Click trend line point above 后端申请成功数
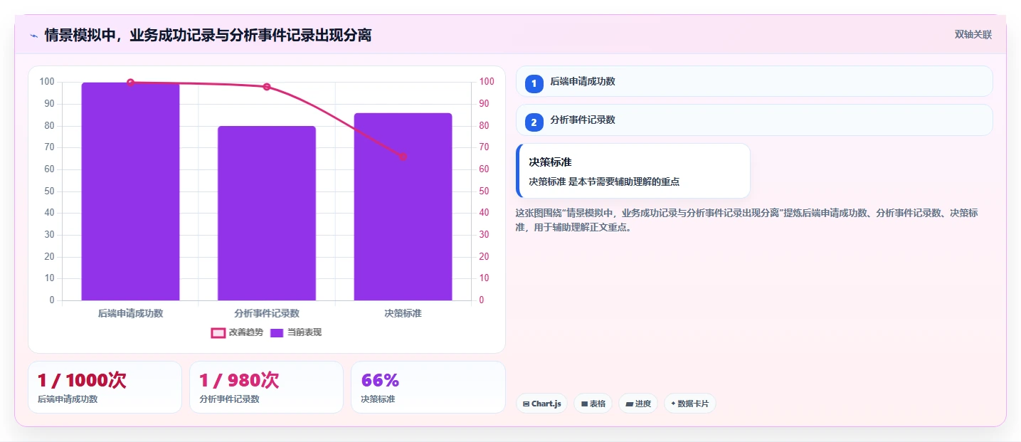Image resolution: width=1021 pixels, height=442 pixels. (130, 83)
